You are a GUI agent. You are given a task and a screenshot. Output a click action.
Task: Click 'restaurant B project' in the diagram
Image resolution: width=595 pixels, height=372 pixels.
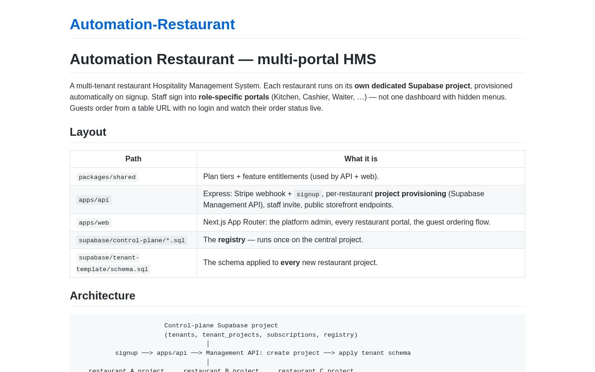tap(221, 370)
